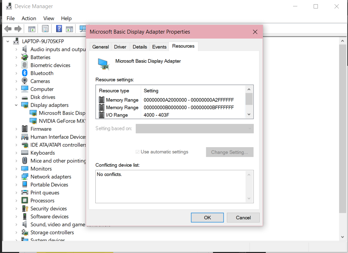Switch to the Driver tab
This screenshot has width=348, height=253.
(120, 47)
